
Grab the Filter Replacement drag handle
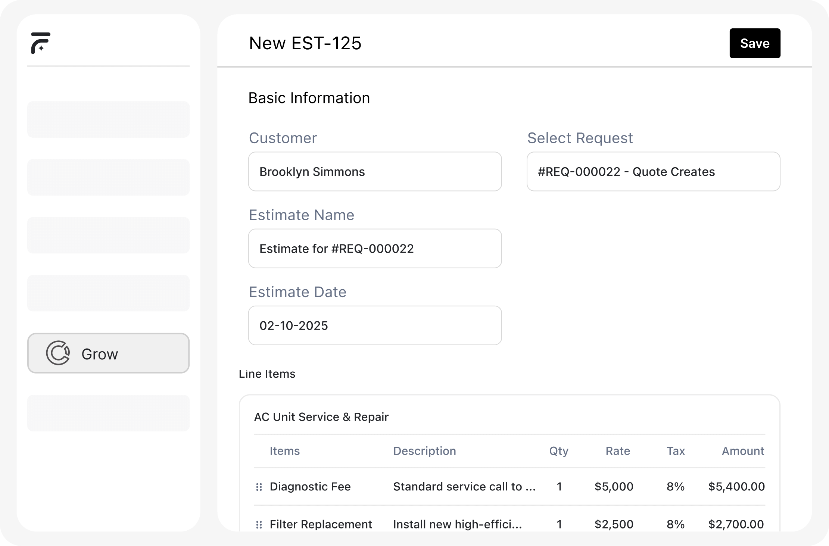pos(259,525)
